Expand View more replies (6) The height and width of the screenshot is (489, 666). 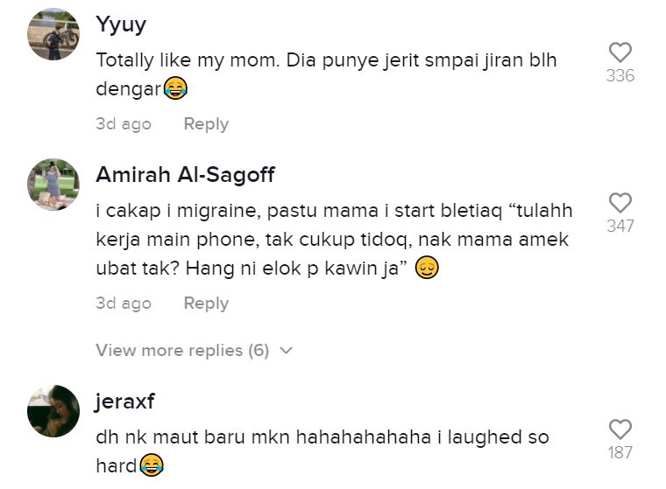coord(182,350)
